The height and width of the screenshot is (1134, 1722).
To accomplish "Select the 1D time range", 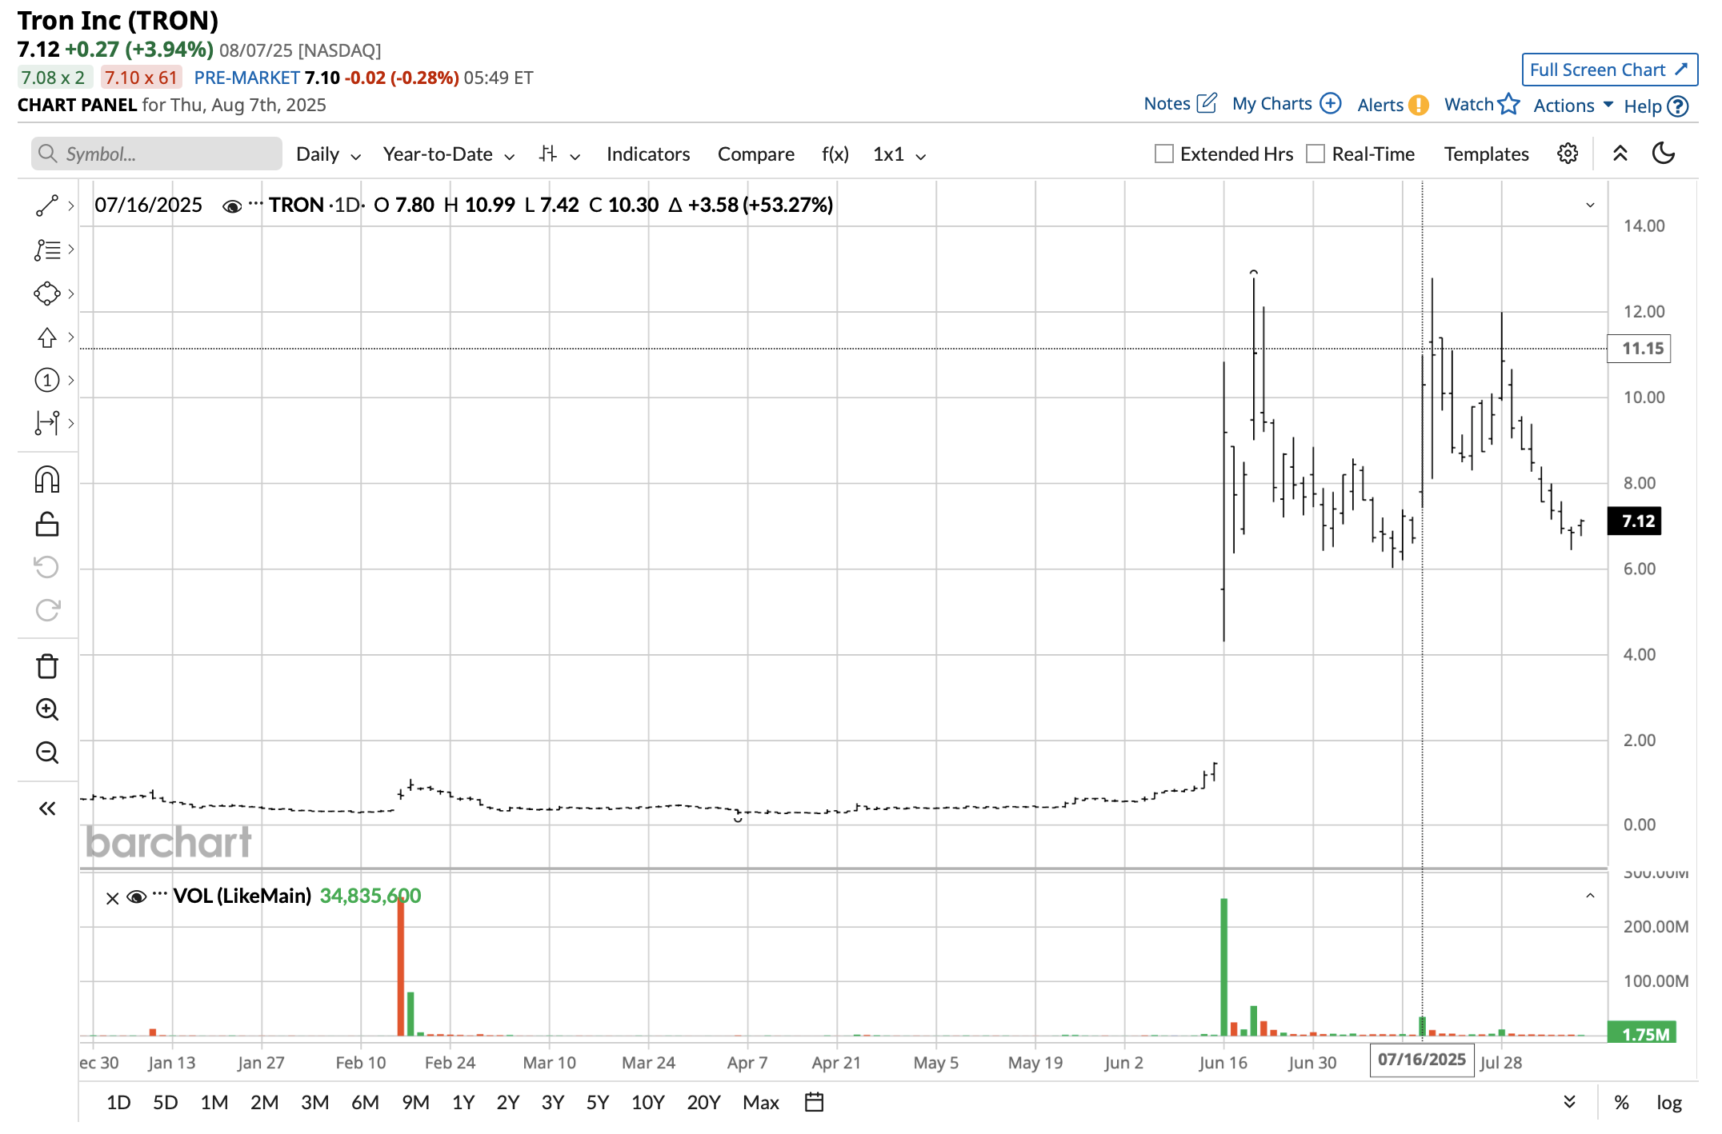I will tap(118, 1103).
